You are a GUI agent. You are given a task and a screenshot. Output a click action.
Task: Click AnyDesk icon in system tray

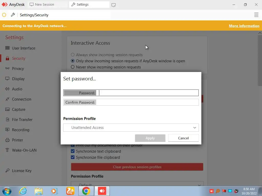212,191
